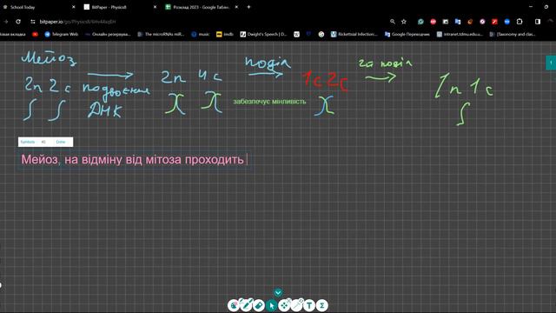This screenshot has width=556, height=313.
Task: Activate the selection pointer tool
Action: click(x=271, y=305)
